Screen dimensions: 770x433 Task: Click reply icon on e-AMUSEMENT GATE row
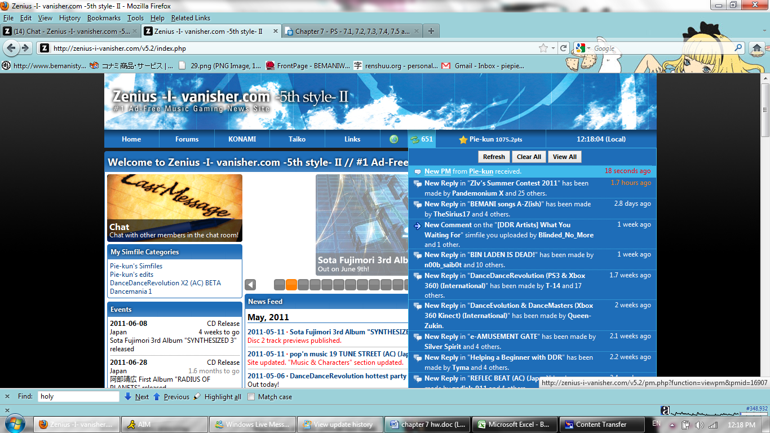tap(418, 337)
